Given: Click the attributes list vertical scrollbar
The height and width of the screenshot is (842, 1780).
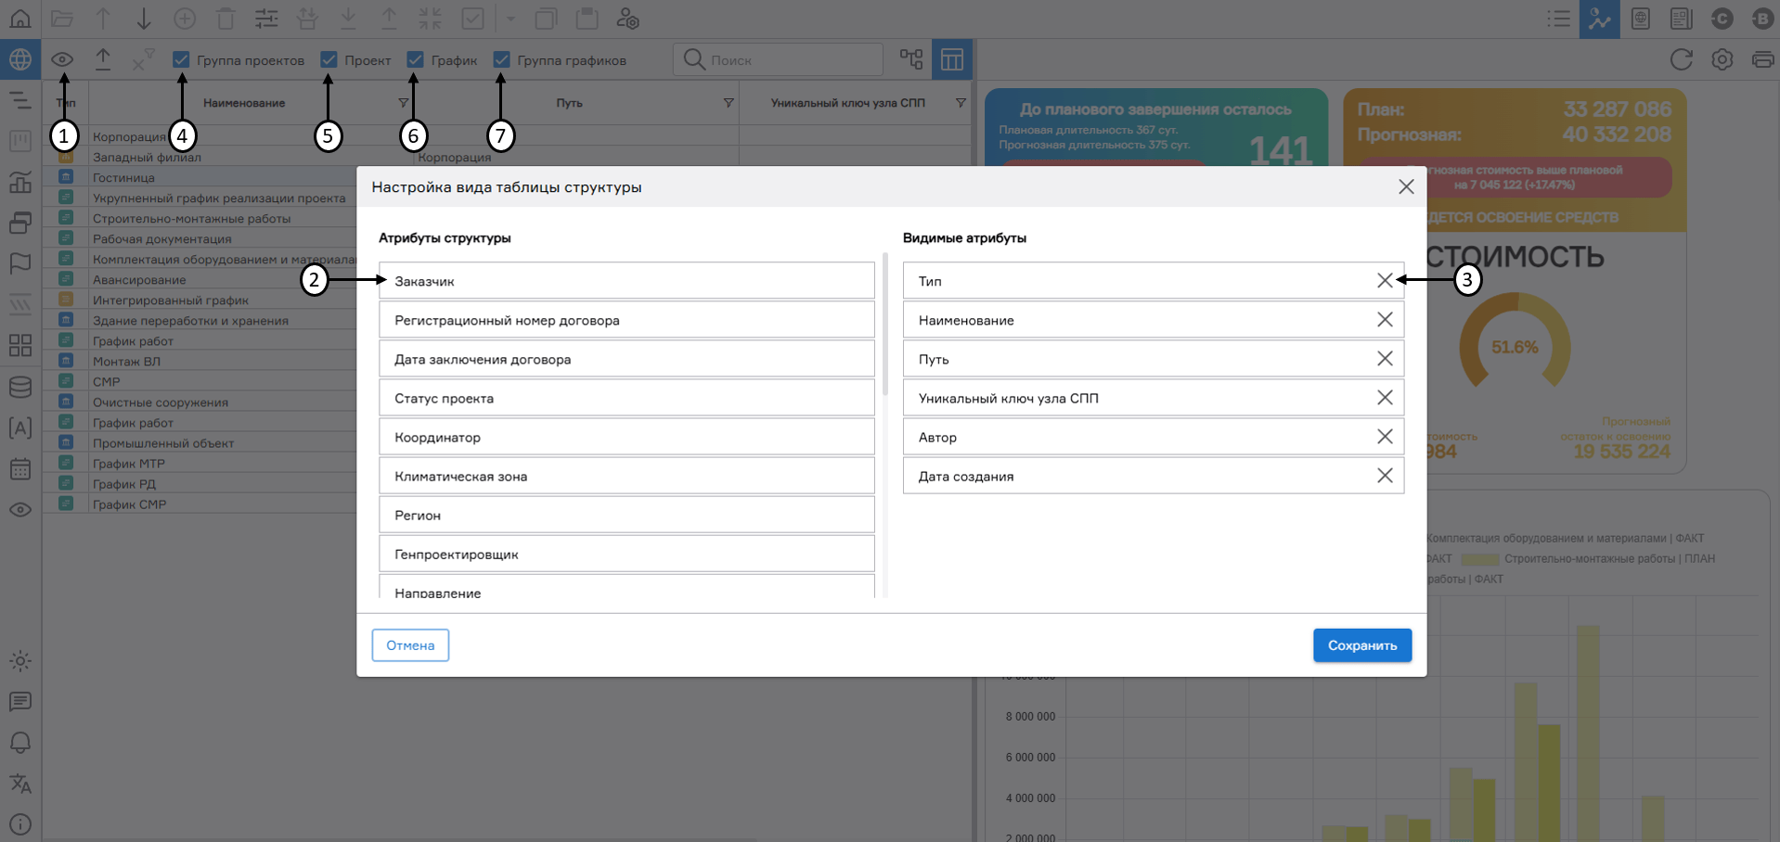Looking at the screenshot, I should click(x=885, y=325).
